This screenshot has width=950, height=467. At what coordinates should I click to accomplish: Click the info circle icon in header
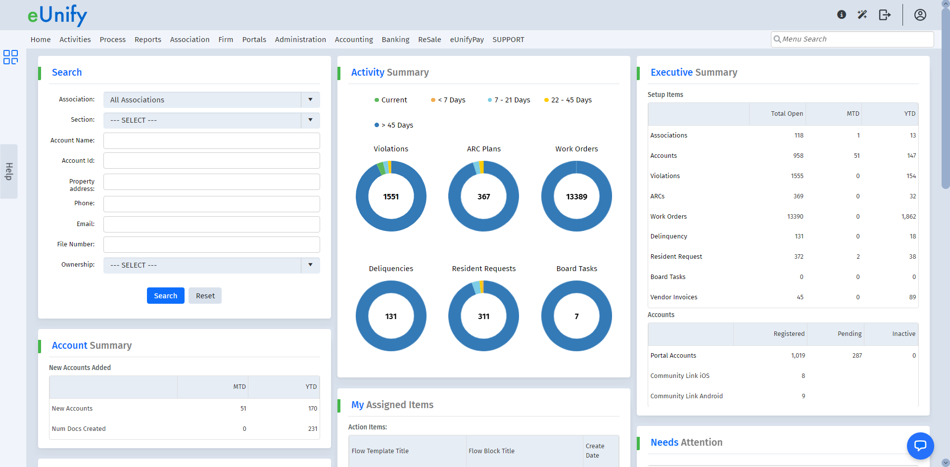[841, 15]
